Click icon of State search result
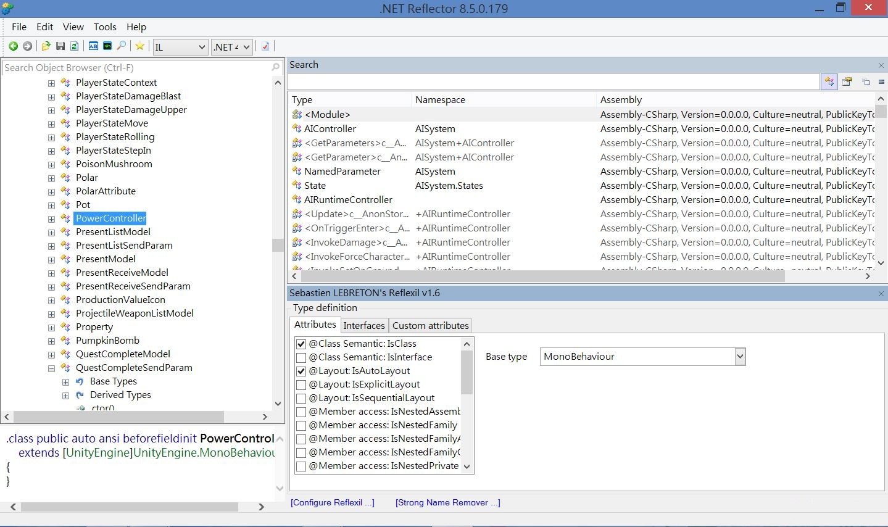 pos(297,185)
